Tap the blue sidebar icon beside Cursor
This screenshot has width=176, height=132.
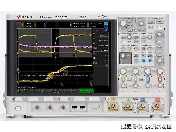point(106,30)
